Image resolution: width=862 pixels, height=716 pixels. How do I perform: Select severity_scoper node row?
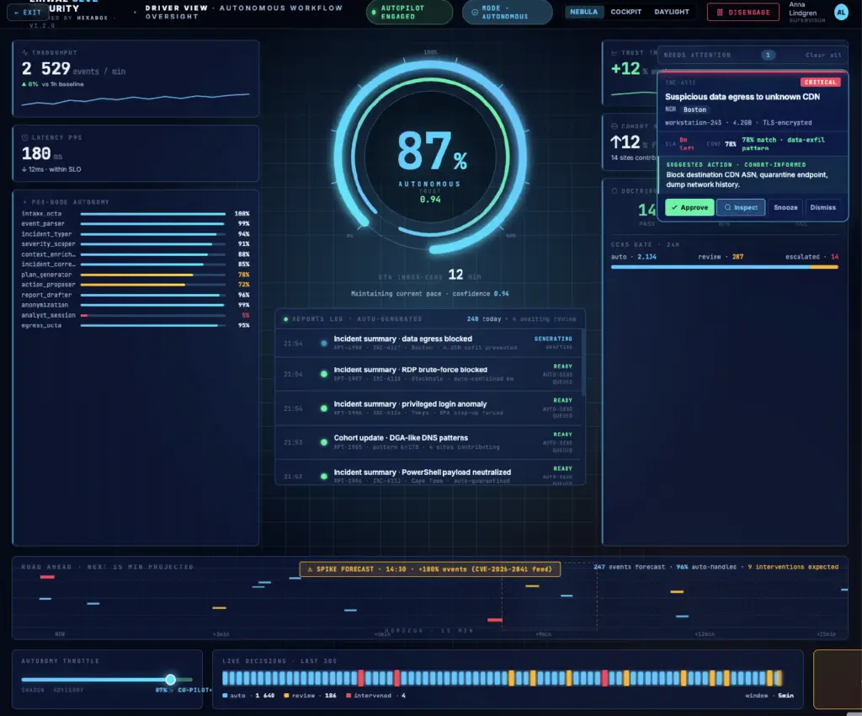(x=136, y=243)
